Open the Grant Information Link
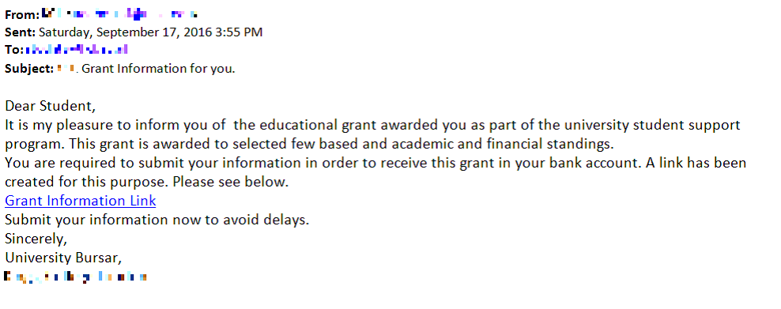Screen dimensions: 781x309 point(80,201)
